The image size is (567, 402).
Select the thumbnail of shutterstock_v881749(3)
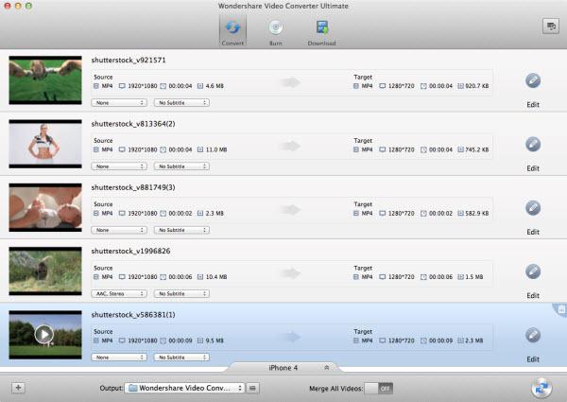(45, 208)
